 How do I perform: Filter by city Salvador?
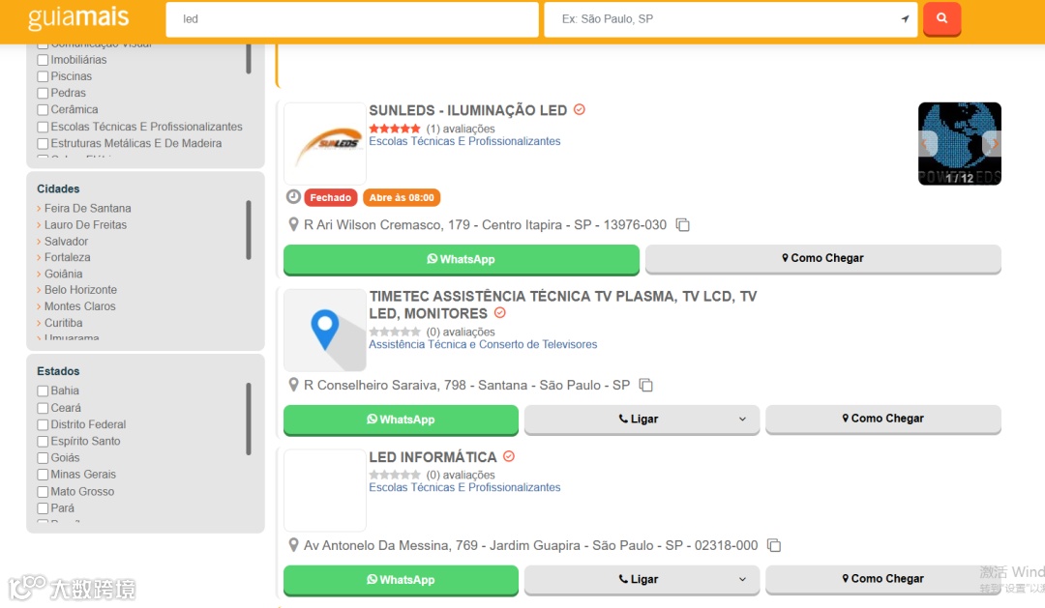coord(66,241)
